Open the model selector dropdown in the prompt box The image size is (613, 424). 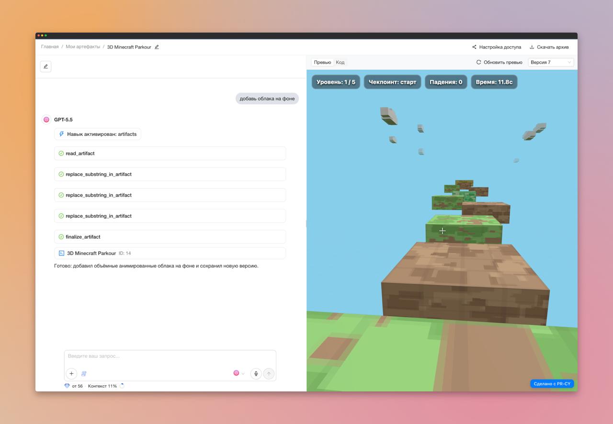[239, 373]
